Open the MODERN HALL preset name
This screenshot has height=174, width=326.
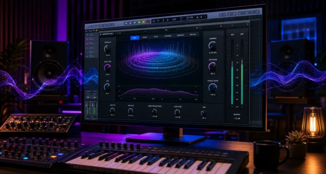click(108, 34)
